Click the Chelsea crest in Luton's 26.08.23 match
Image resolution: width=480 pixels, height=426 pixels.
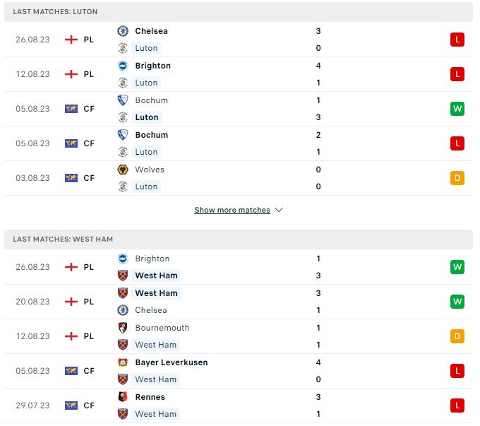click(x=123, y=31)
